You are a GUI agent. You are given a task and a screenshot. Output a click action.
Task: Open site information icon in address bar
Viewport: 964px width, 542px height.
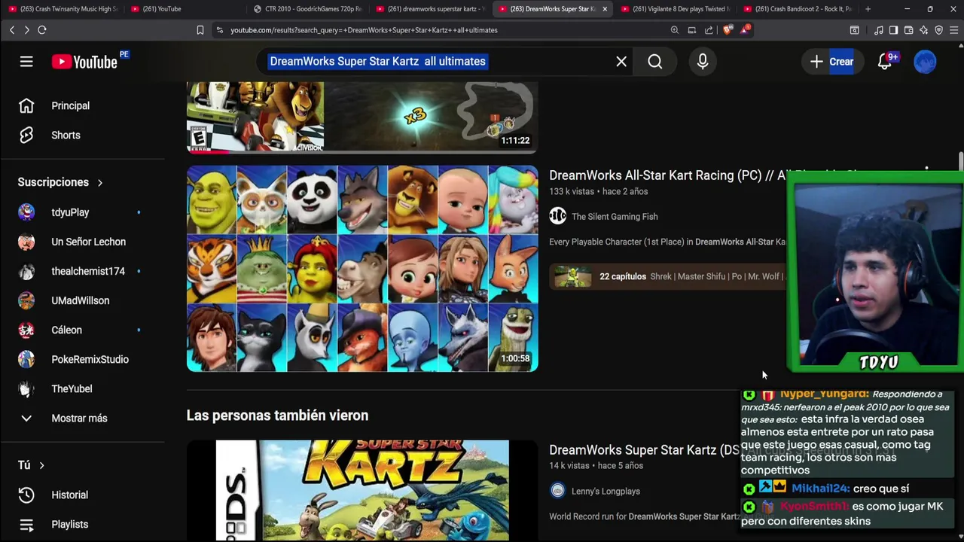[x=219, y=30]
